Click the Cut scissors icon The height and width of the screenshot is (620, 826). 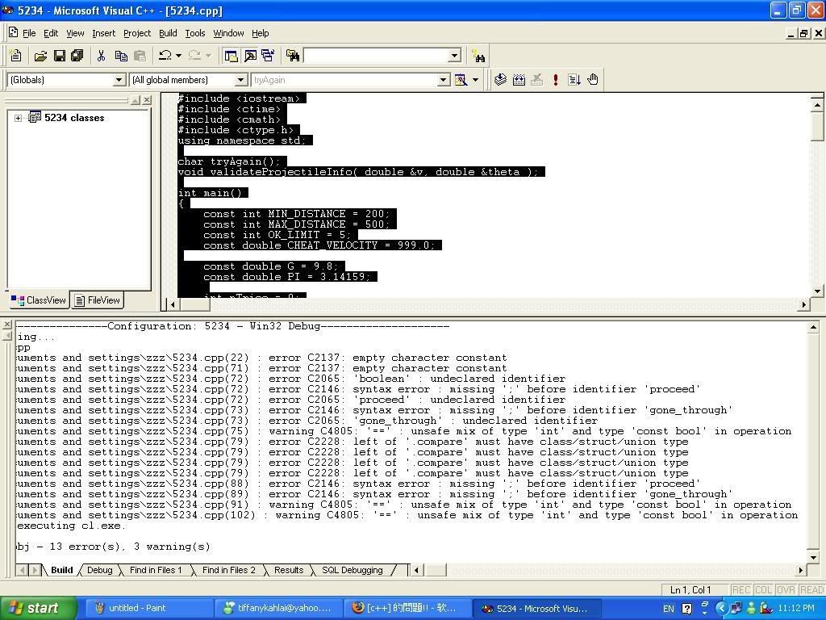[101, 56]
